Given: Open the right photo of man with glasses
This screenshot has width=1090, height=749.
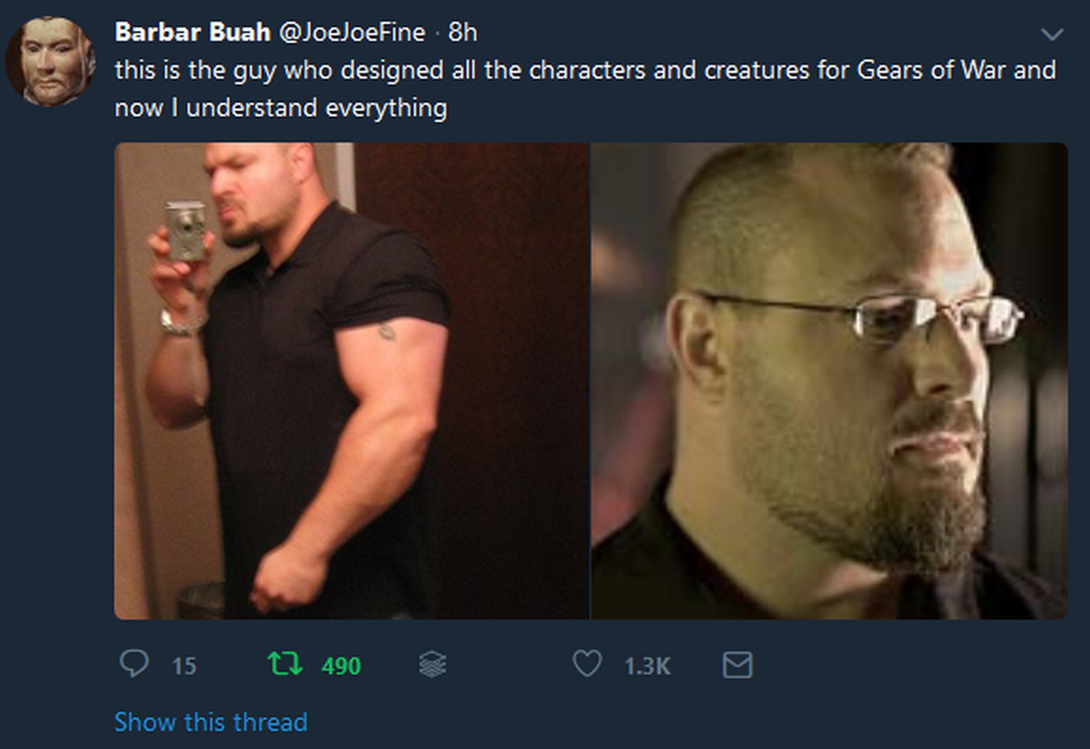Looking at the screenshot, I should click(x=829, y=381).
